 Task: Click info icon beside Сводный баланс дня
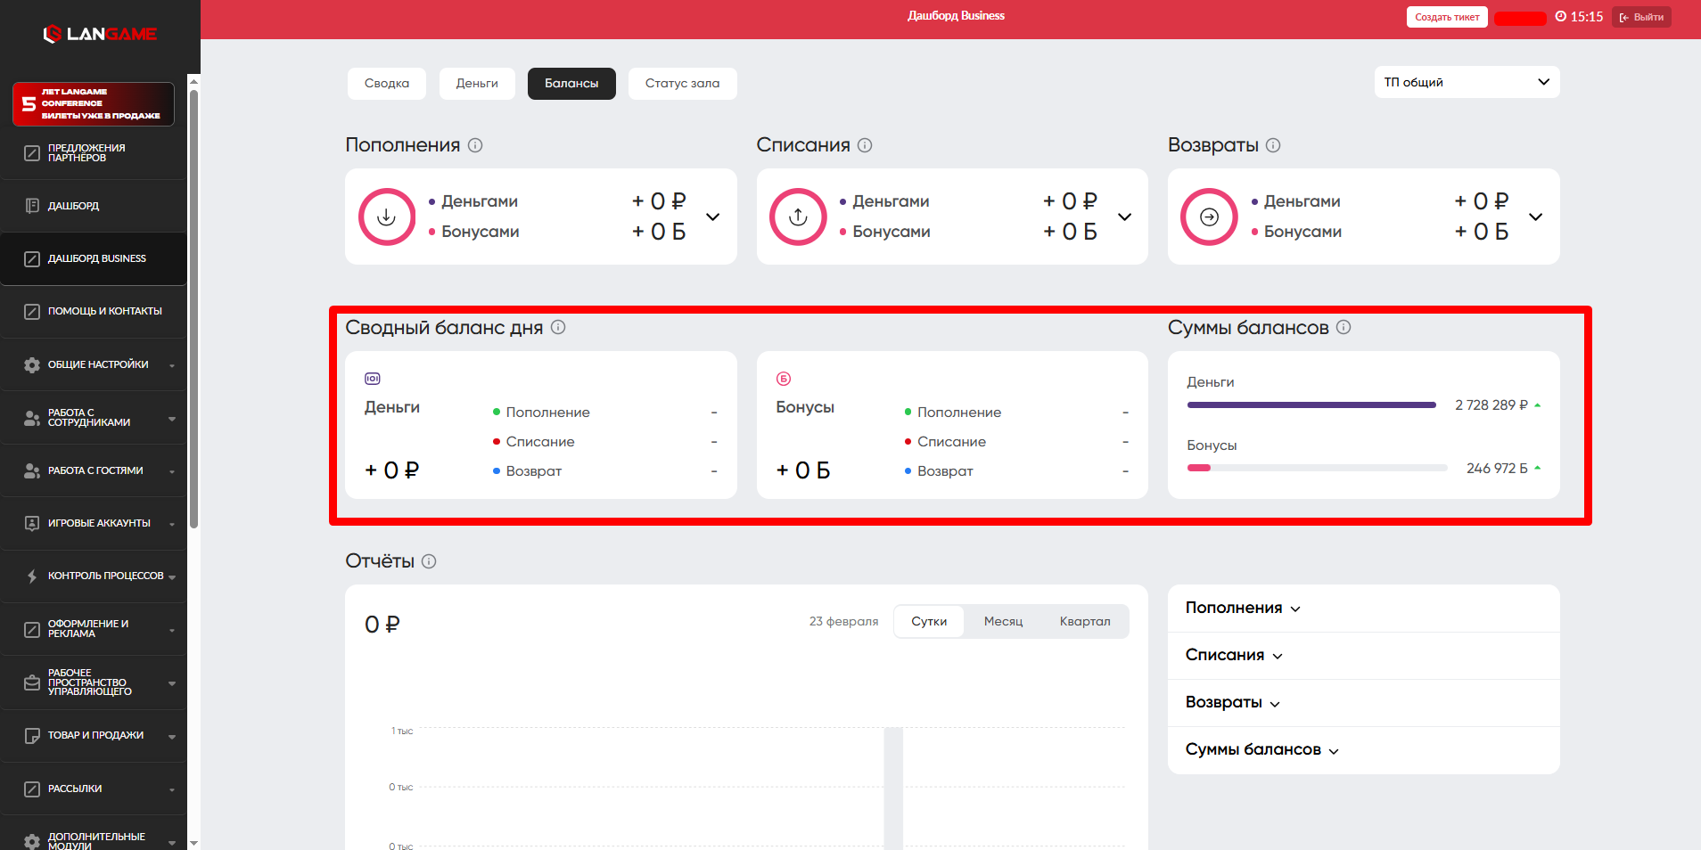tap(558, 327)
